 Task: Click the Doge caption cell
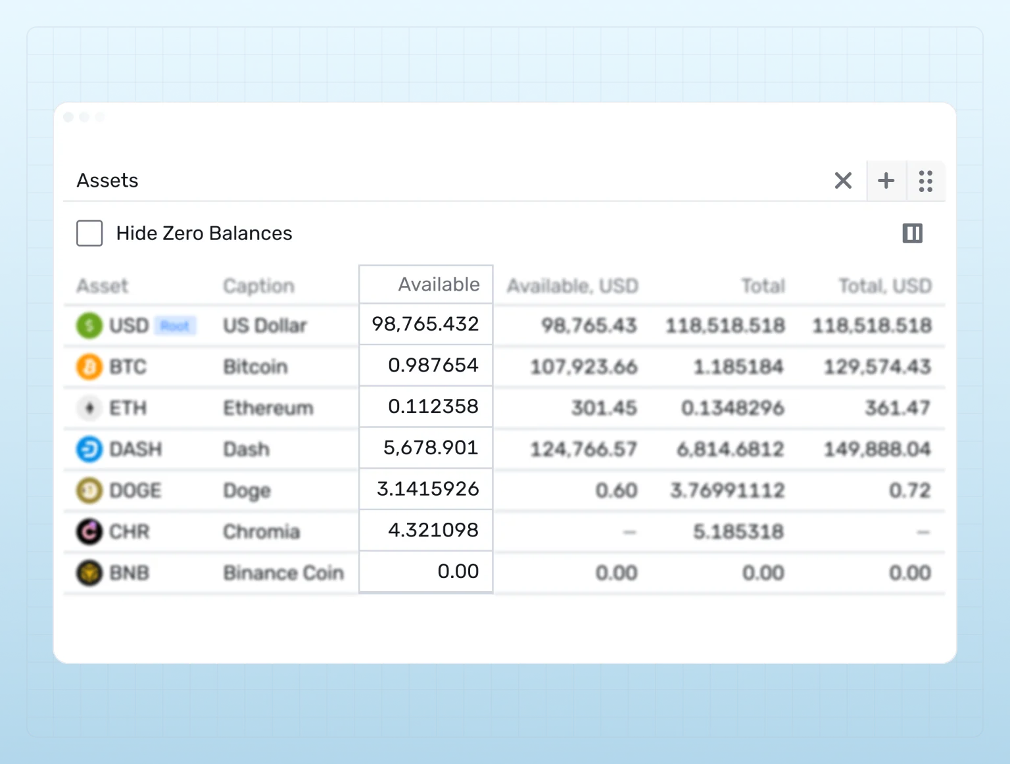click(x=247, y=492)
